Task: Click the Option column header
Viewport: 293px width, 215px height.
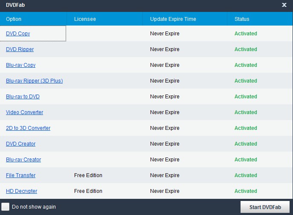Action: point(33,19)
